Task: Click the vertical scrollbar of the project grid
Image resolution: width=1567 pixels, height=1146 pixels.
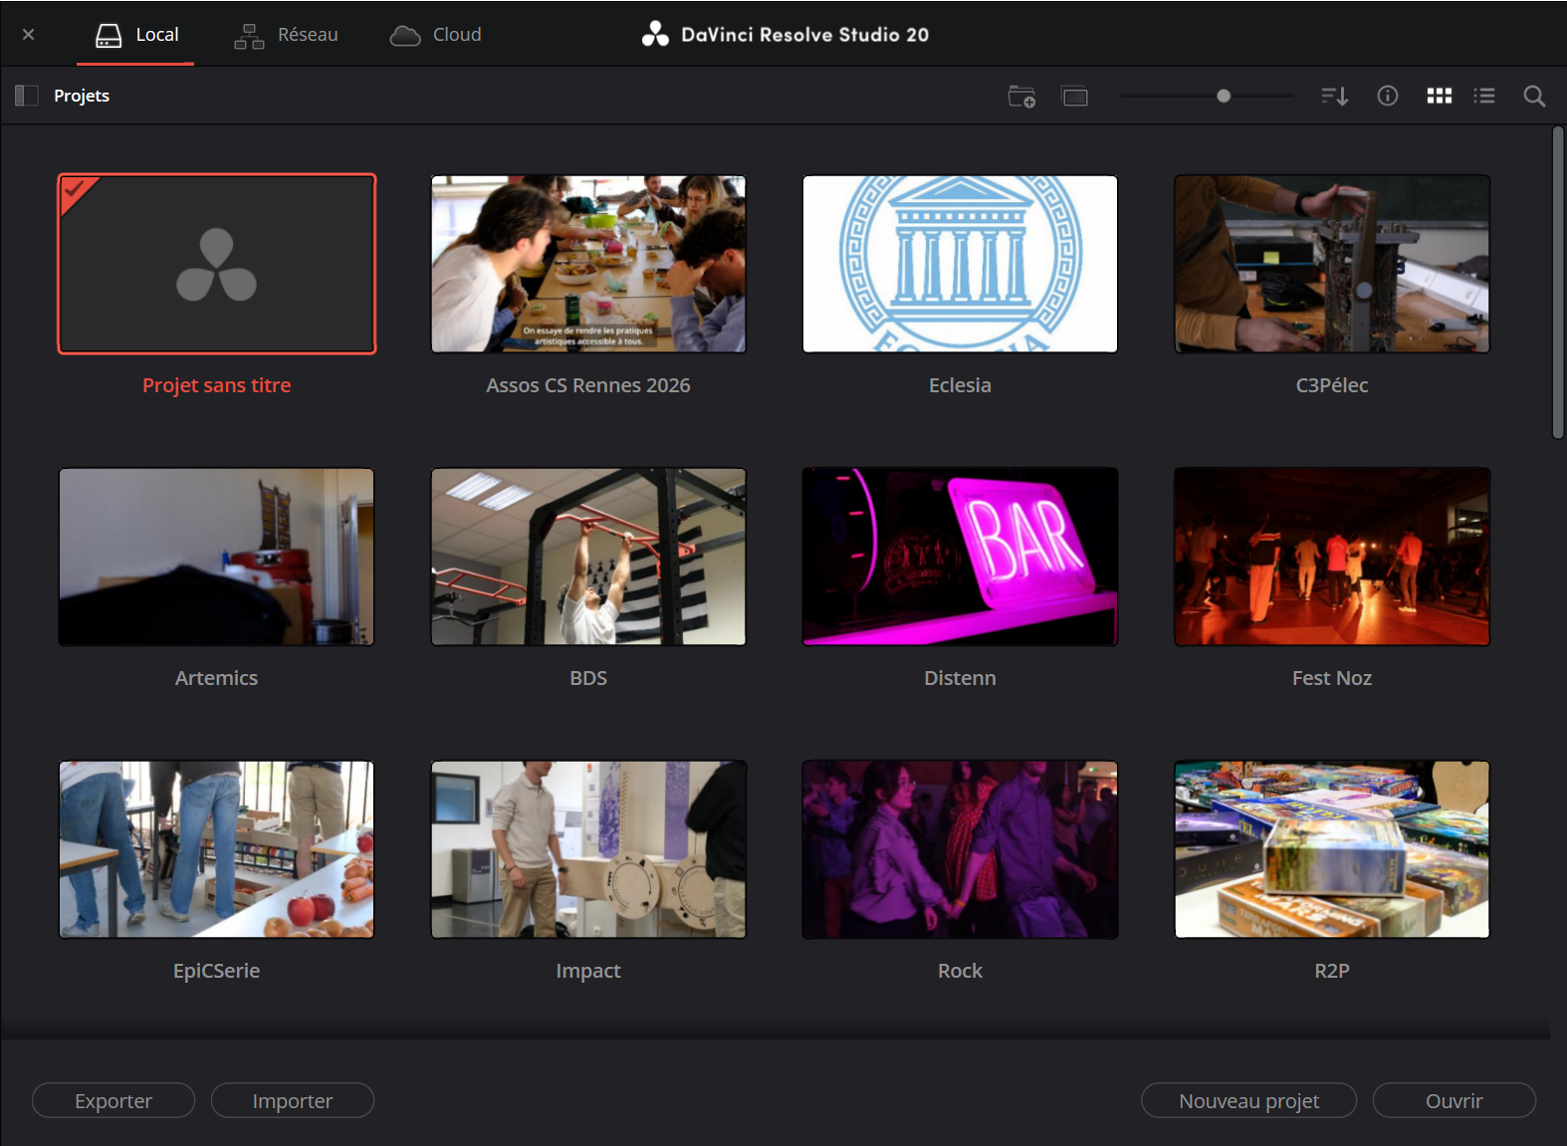Action: (1558, 283)
